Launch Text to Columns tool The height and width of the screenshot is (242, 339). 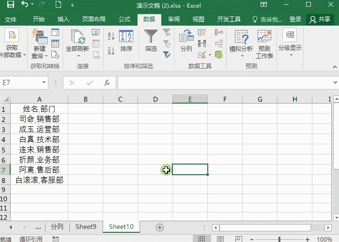[186, 41]
